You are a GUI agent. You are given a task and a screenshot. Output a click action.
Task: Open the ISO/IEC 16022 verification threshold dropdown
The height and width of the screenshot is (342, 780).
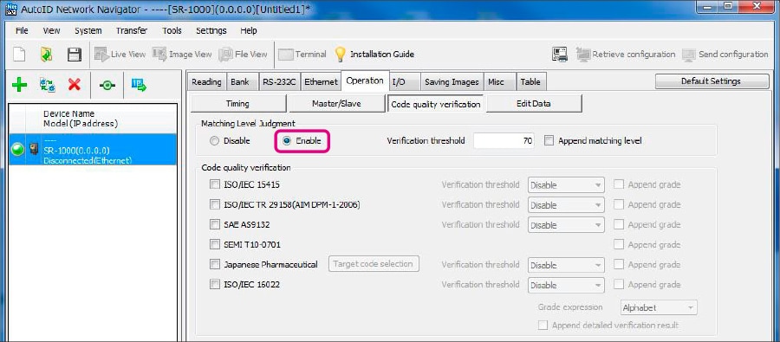[x=566, y=285]
